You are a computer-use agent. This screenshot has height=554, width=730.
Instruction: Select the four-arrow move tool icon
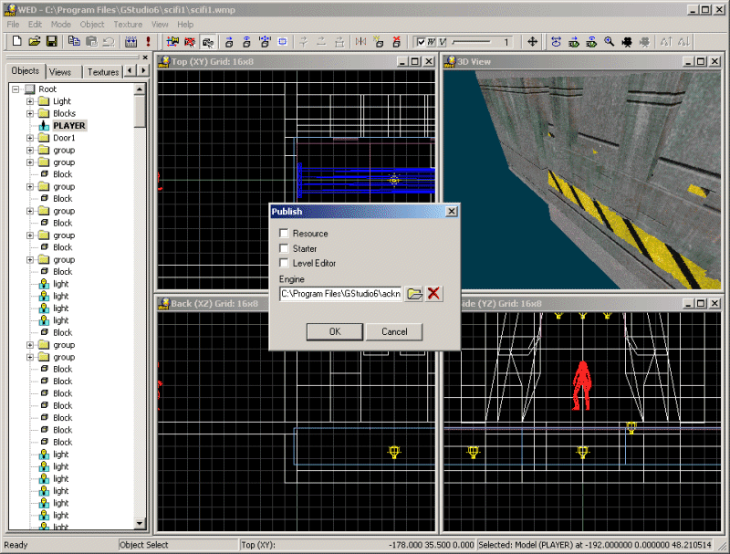tap(533, 42)
